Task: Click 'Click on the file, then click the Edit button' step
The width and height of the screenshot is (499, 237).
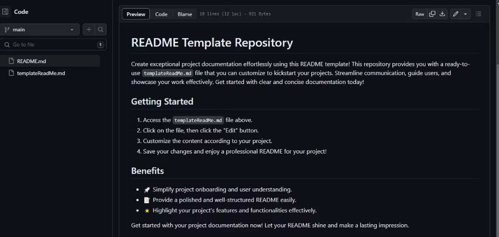Action: pyautogui.click(x=201, y=131)
